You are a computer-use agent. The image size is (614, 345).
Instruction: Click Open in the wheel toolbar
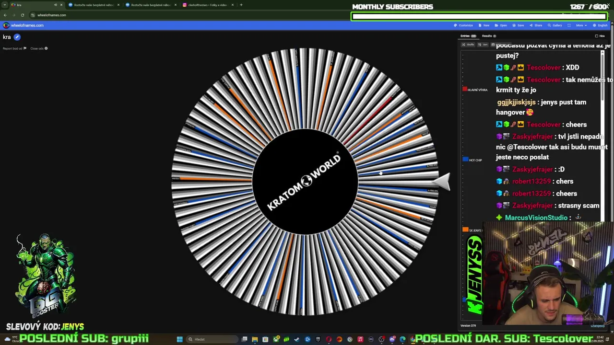(x=501, y=25)
